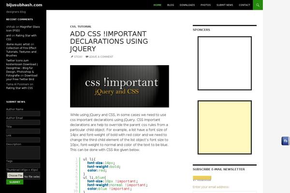Click the white sponsor ad box
Screen dimensions: 290x193
(225, 63)
